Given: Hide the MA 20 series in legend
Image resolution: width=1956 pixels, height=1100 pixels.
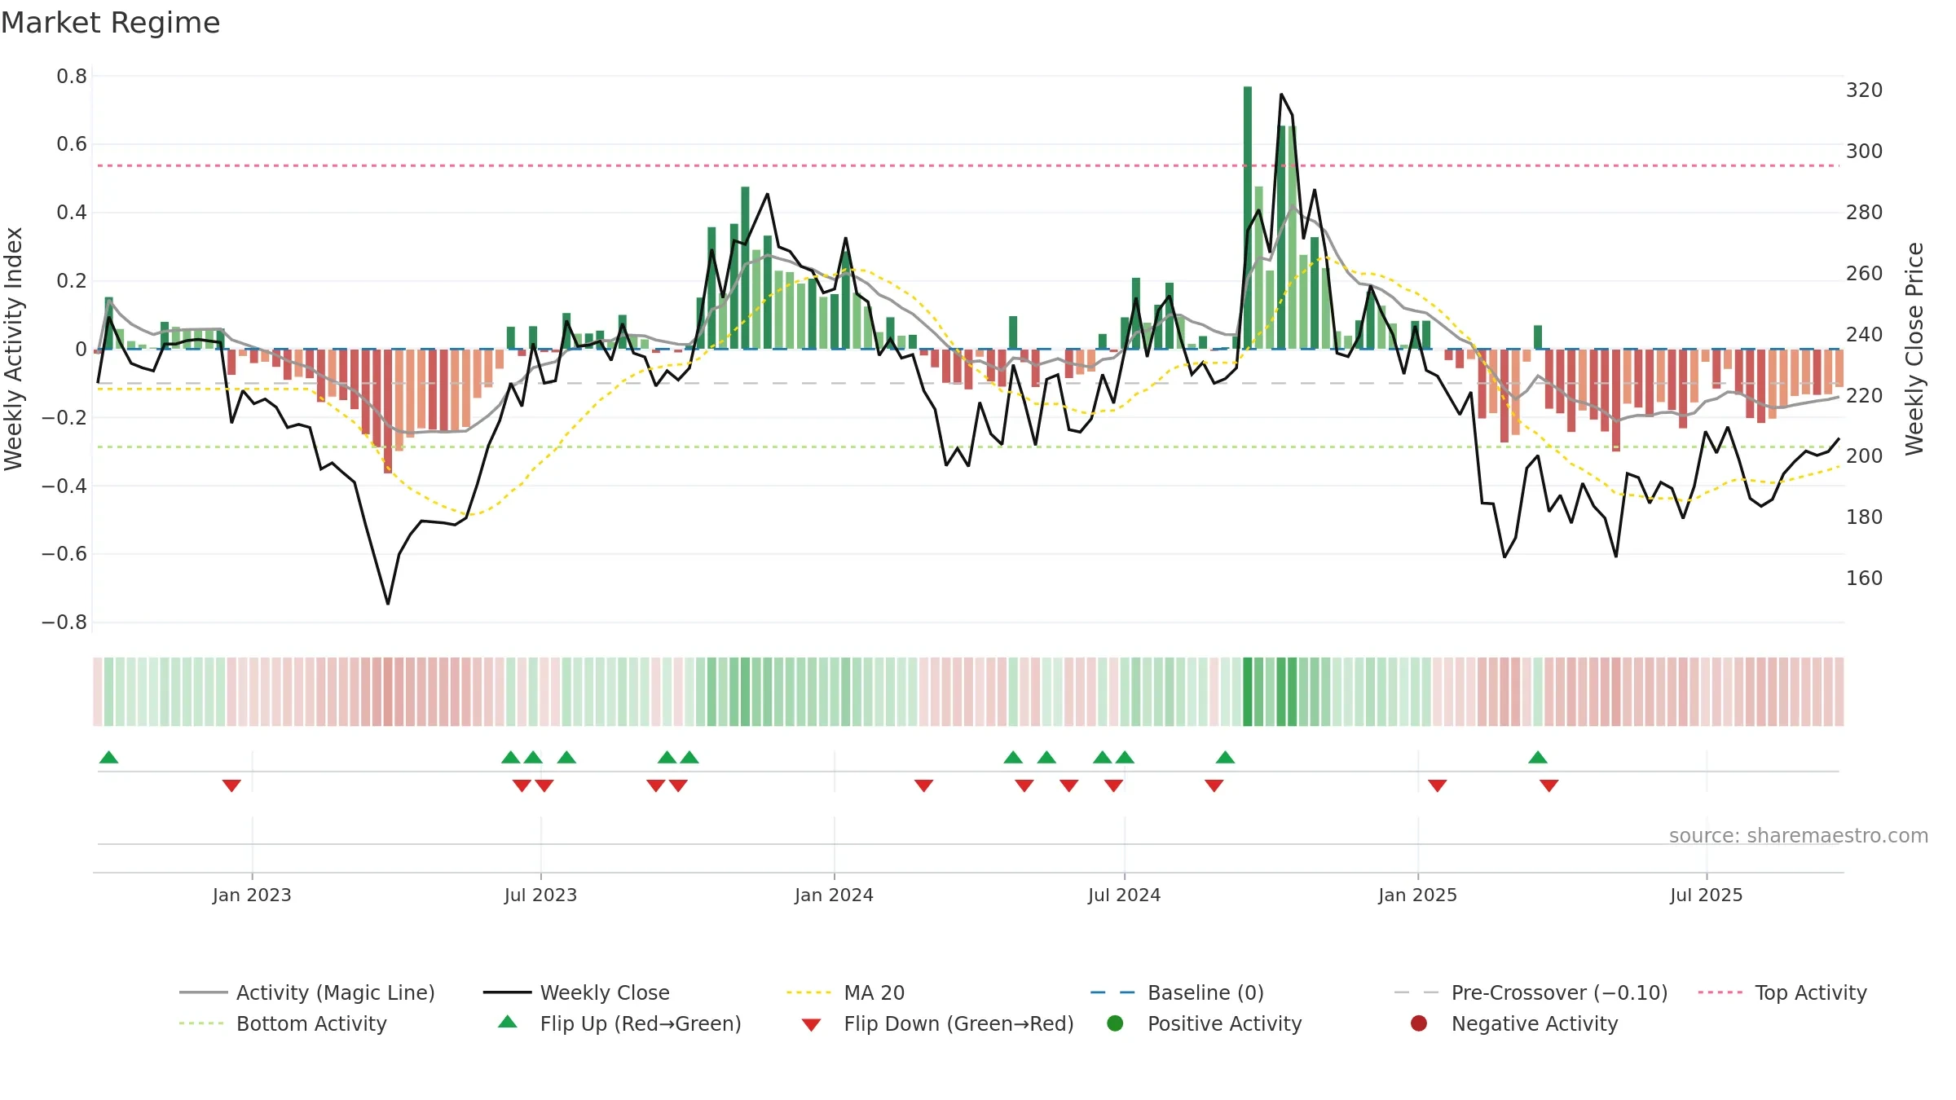Looking at the screenshot, I should click(x=845, y=992).
